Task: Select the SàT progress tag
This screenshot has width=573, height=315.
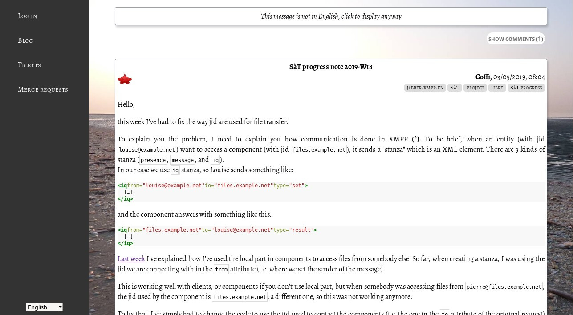Action: click(x=526, y=88)
